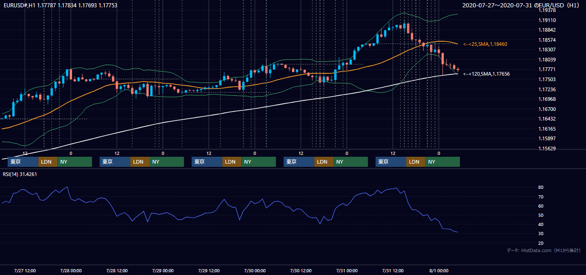The image size is (586, 275).
Task: Select the first LDN session block
Action: [48, 162]
